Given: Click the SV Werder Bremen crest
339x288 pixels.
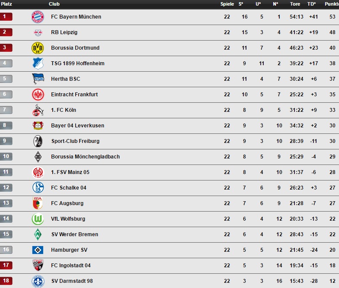Looking at the screenshot, I should (x=38, y=234).
